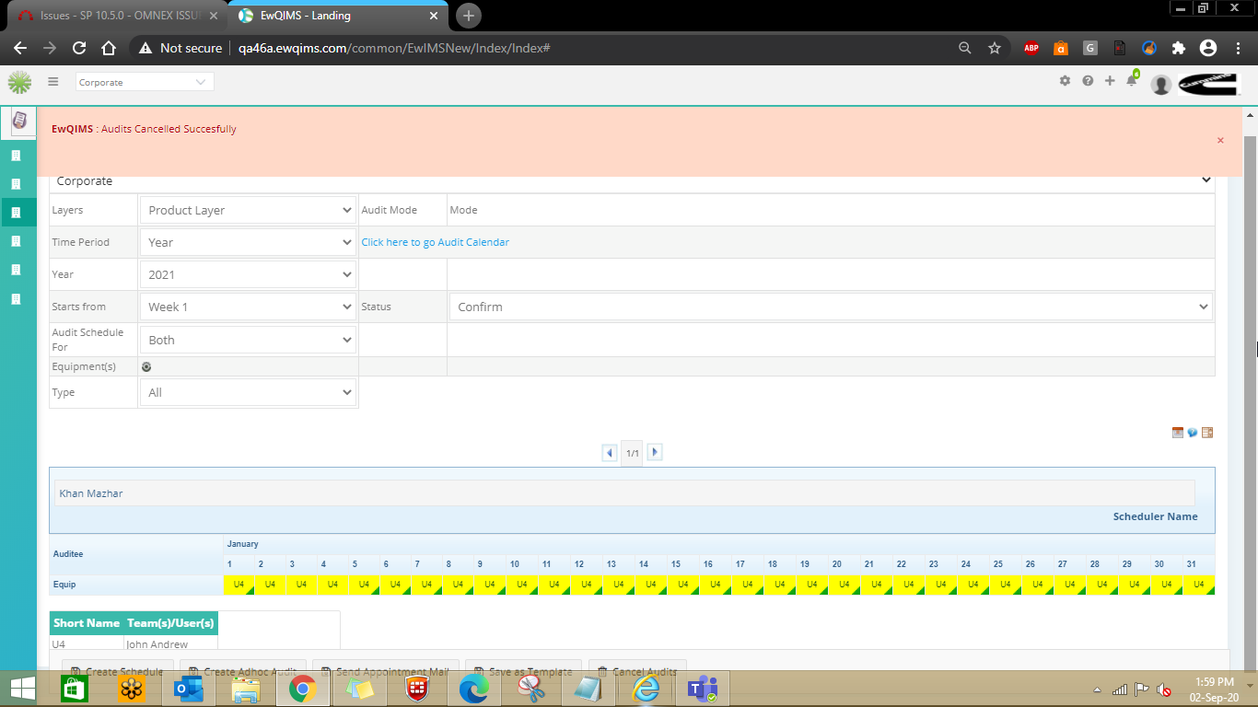The height and width of the screenshot is (707, 1258).
Task: Open the Starts from dropdown showing Week 1
Action: coord(249,307)
